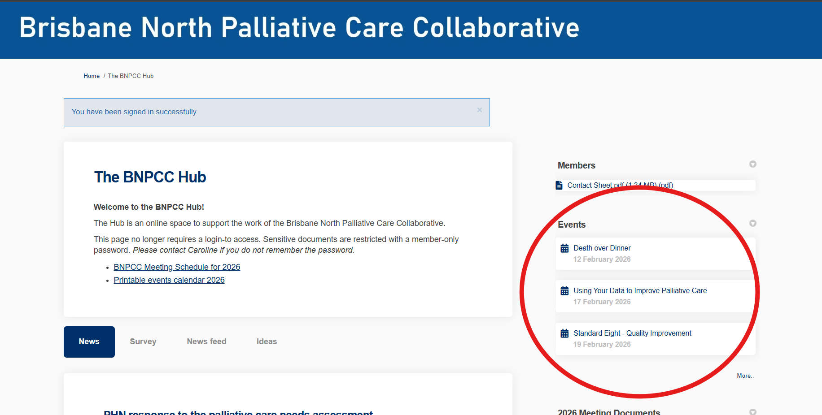This screenshot has width=822, height=415.
Task: Select the News tab
Action: click(x=89, y=342)
